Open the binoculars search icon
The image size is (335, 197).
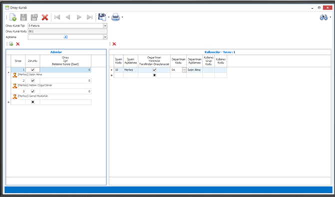click(324, 17)
